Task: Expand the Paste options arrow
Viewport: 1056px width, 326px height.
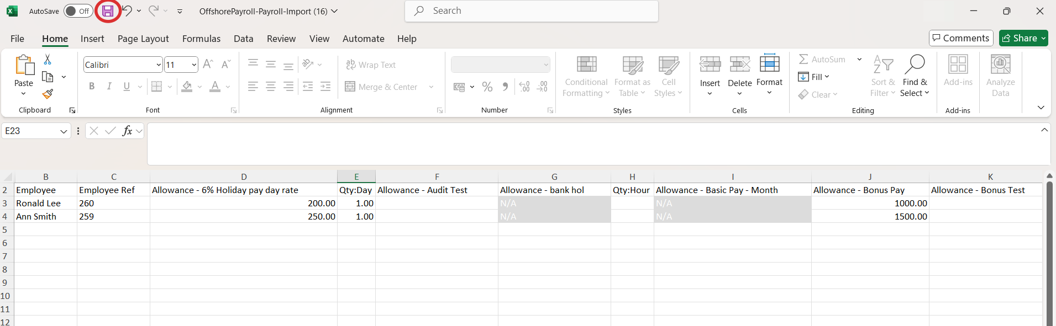Action: pos(23,94)
